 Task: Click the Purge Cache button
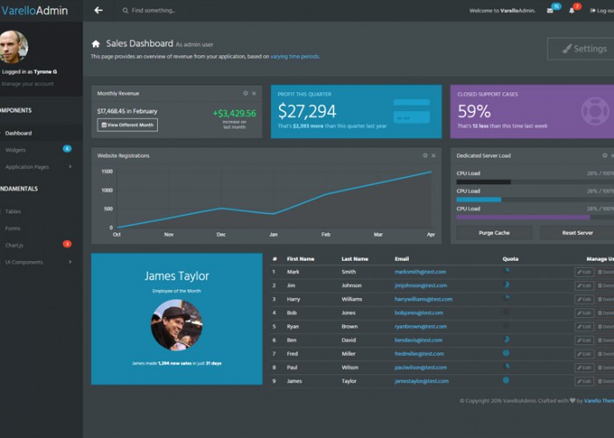(494, 233)
